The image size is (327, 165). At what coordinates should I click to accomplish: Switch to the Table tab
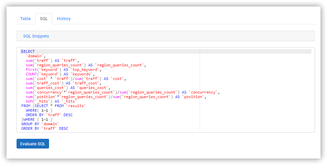coord(25,19)
